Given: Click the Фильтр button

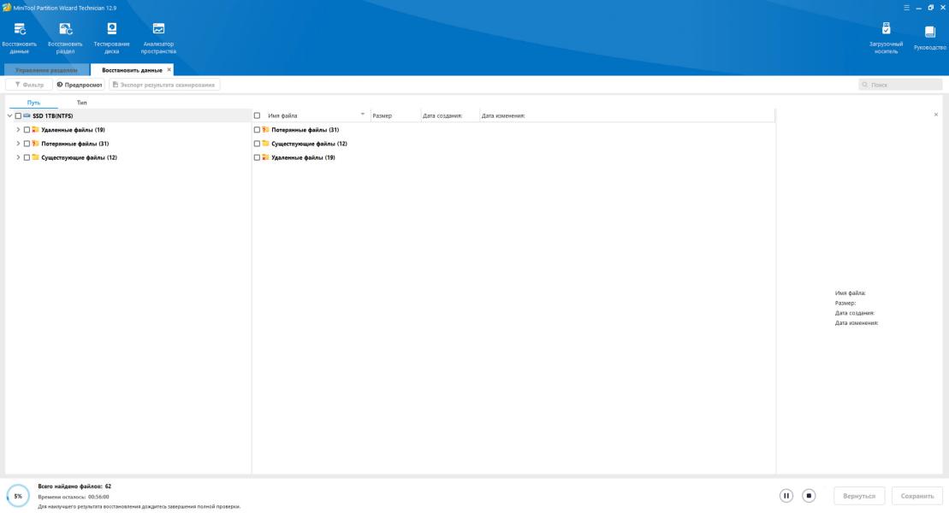Looking at the screenshot, I should (29, 85).
